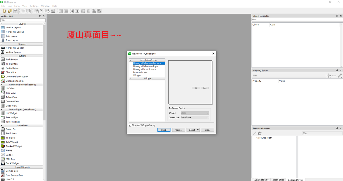Click the add dynamic property plus icon
The height and width of the screenshot is (181, 343).
329,76
